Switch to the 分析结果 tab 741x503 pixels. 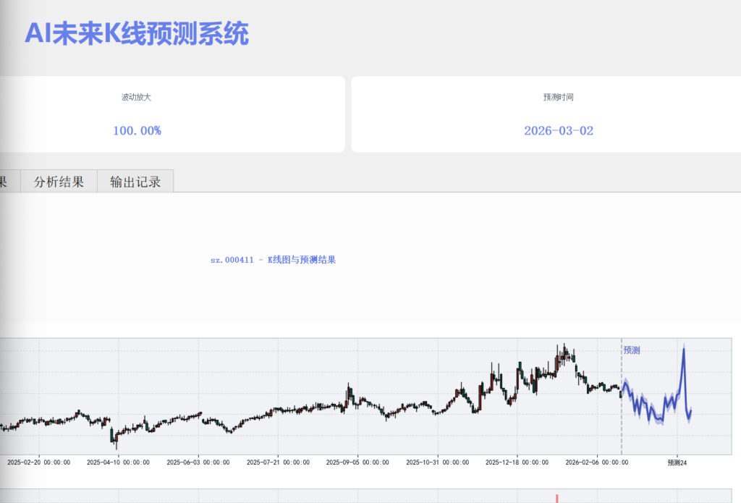pos(59,182)
